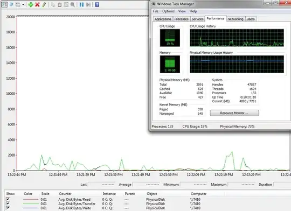
Task: Freeze display with pause icon
Action: tap(81, 5)
